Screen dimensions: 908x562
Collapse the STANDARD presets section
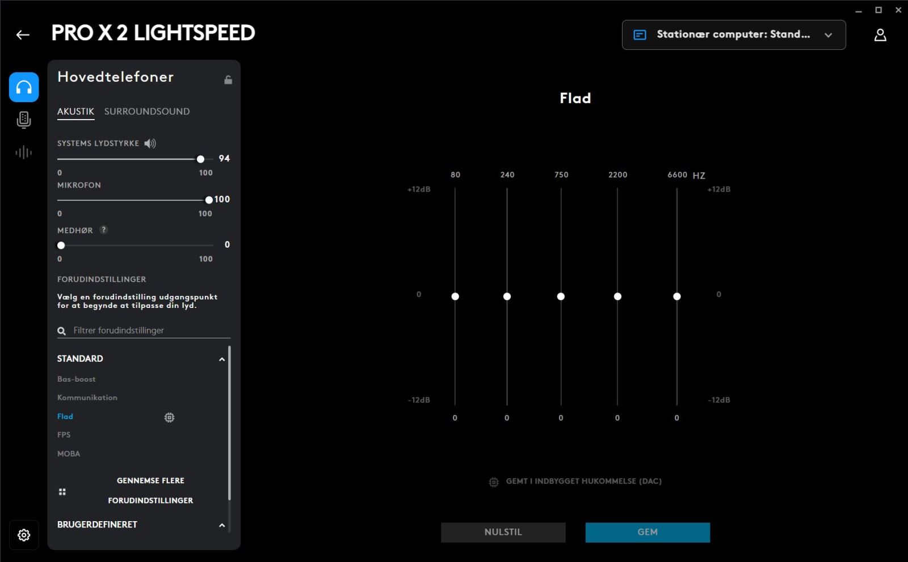[x=222, y=359]
